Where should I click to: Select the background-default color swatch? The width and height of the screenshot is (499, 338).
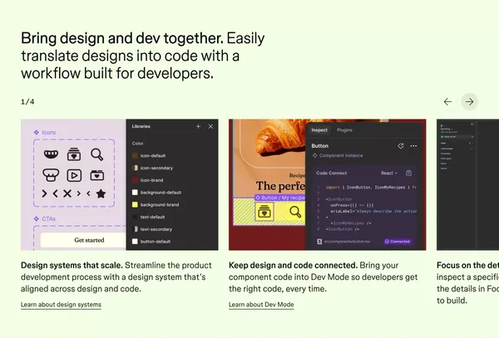tap(135, 193)
